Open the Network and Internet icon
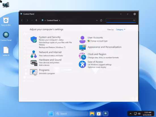This screenshot has width=156, height=117. (34, 54)
